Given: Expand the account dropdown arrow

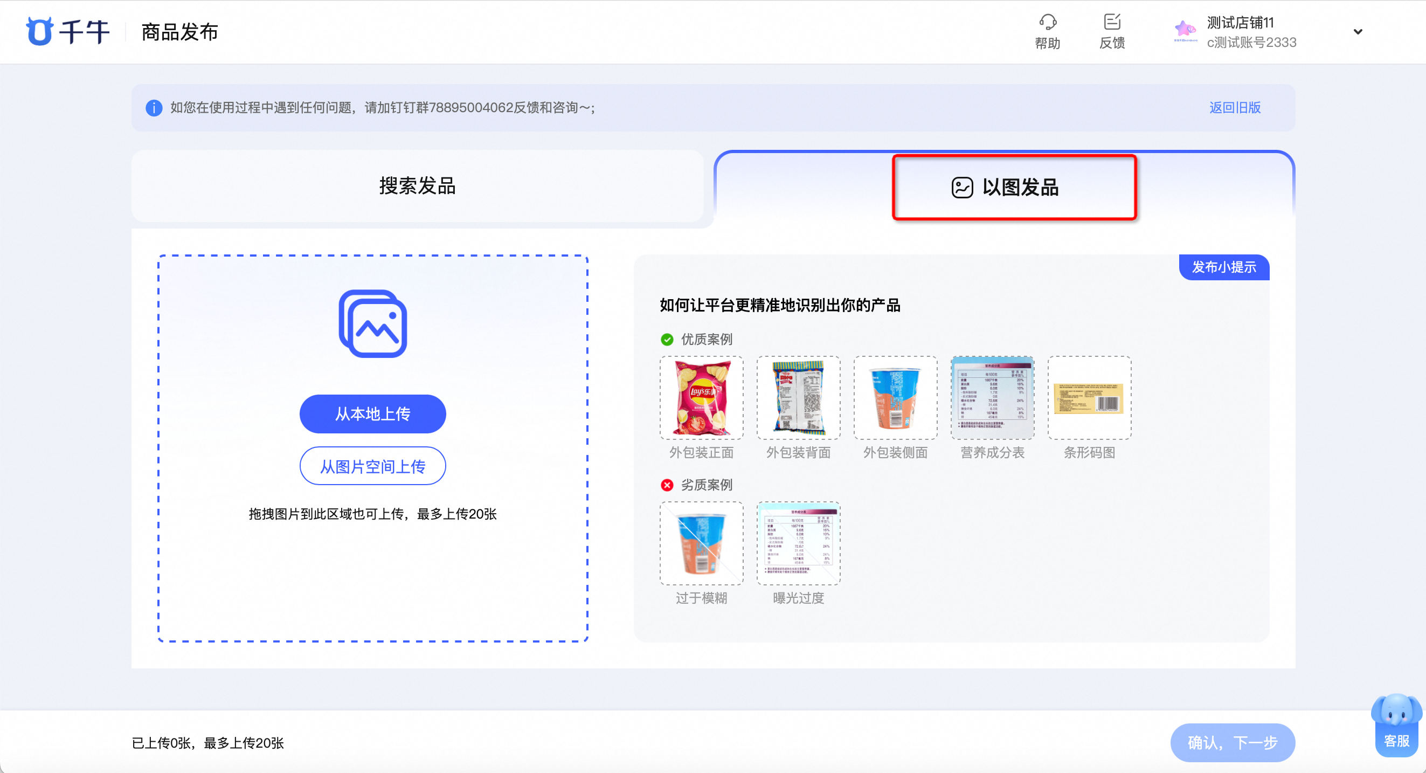Looking at the screenshot, I should click(x=1358, y=32).
